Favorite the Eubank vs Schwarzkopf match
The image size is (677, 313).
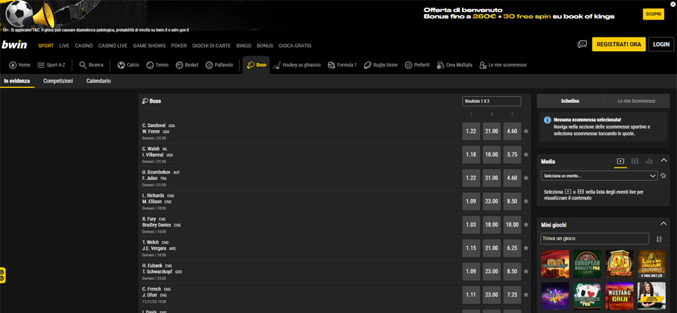[x=526, y=271]
